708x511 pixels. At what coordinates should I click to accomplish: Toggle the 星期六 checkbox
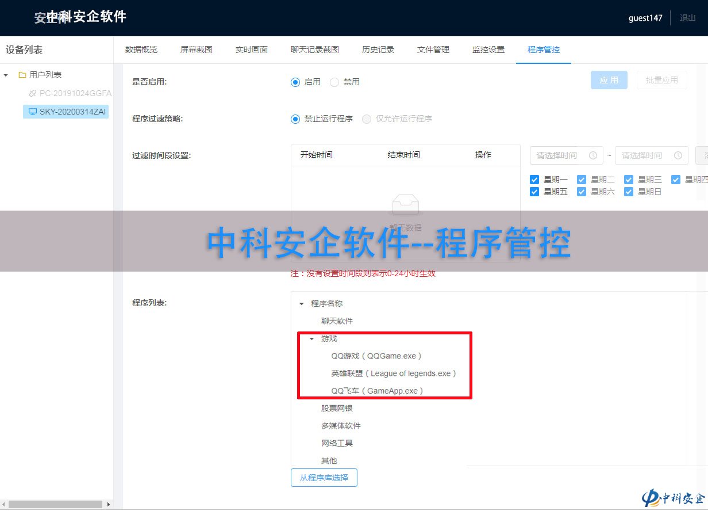click(582, 192)
